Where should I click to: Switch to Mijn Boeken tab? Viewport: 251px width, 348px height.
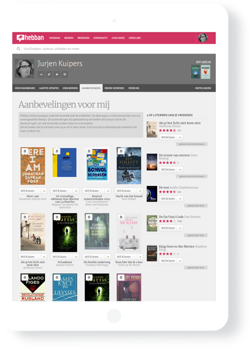[70, 88]
